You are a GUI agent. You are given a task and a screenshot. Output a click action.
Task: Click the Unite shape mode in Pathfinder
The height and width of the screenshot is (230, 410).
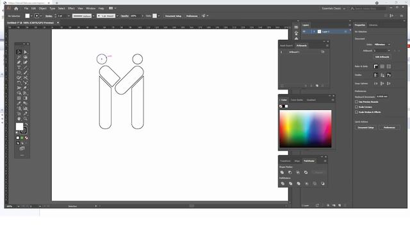tap(282, 172)
